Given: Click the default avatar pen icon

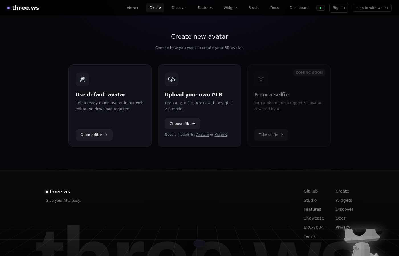Looking at the screenshot, I should click(x=82, y=79).
